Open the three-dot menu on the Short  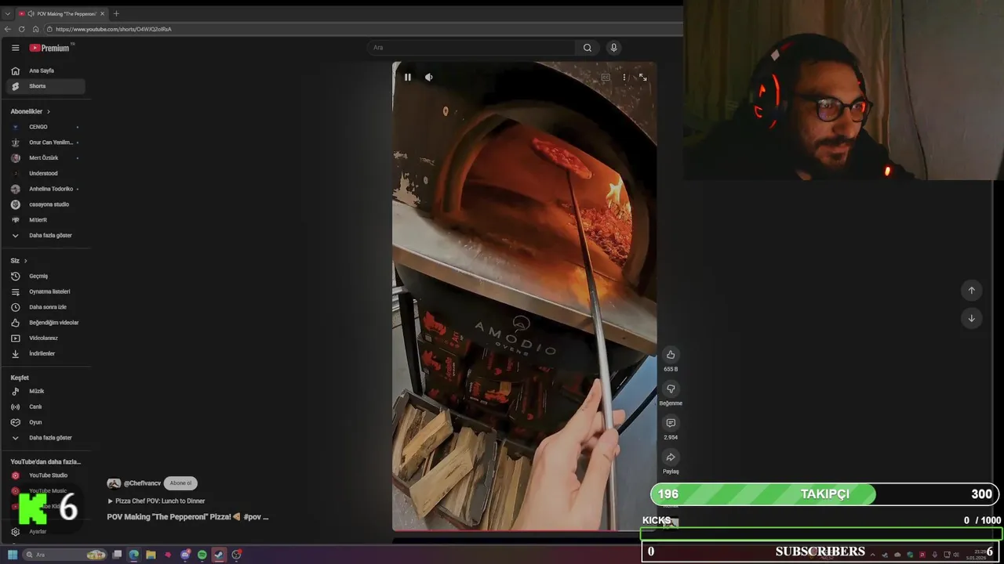pos(624,78)
